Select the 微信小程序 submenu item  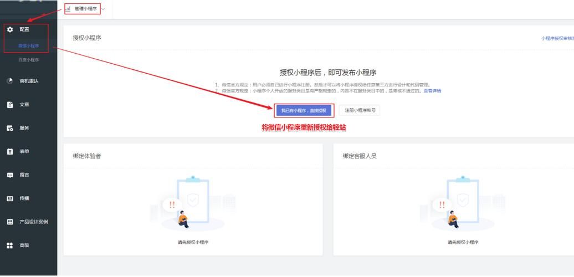29,46
